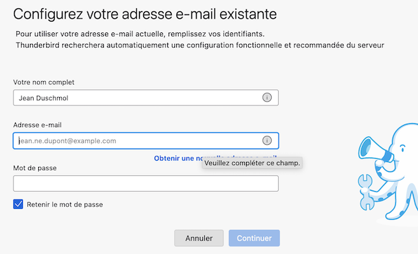Click the megaphone held by the octopus

[x=374, y=149]
